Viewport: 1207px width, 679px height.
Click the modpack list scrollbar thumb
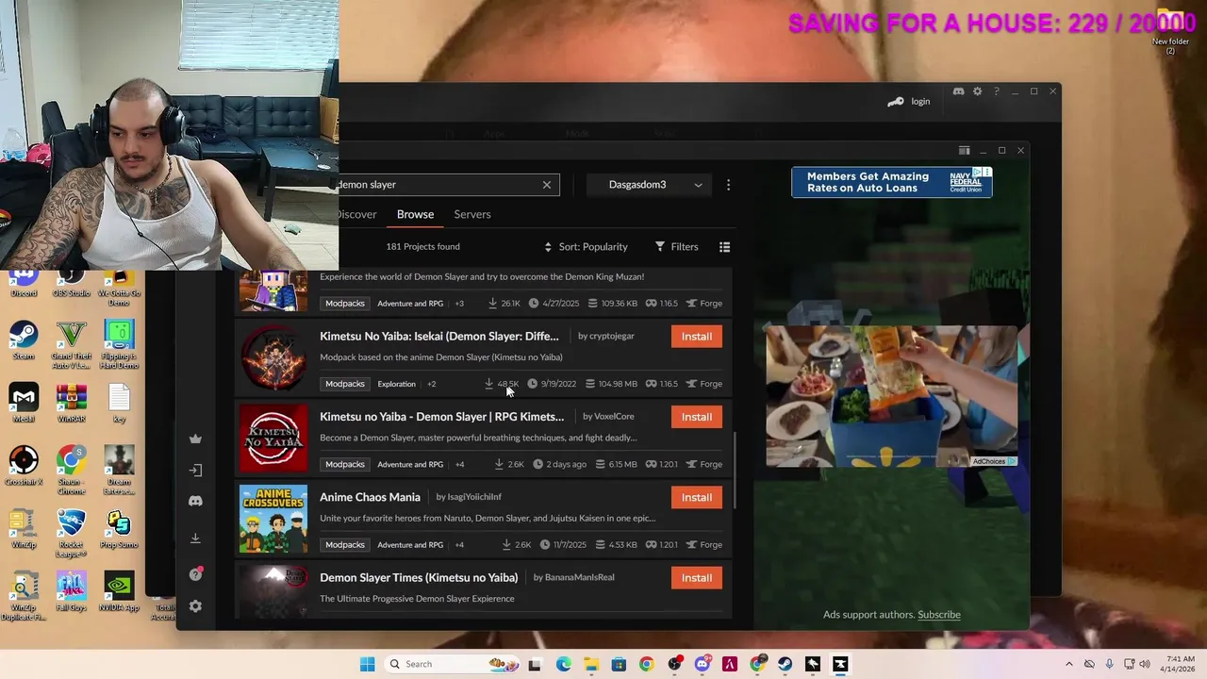pos(735,472)
